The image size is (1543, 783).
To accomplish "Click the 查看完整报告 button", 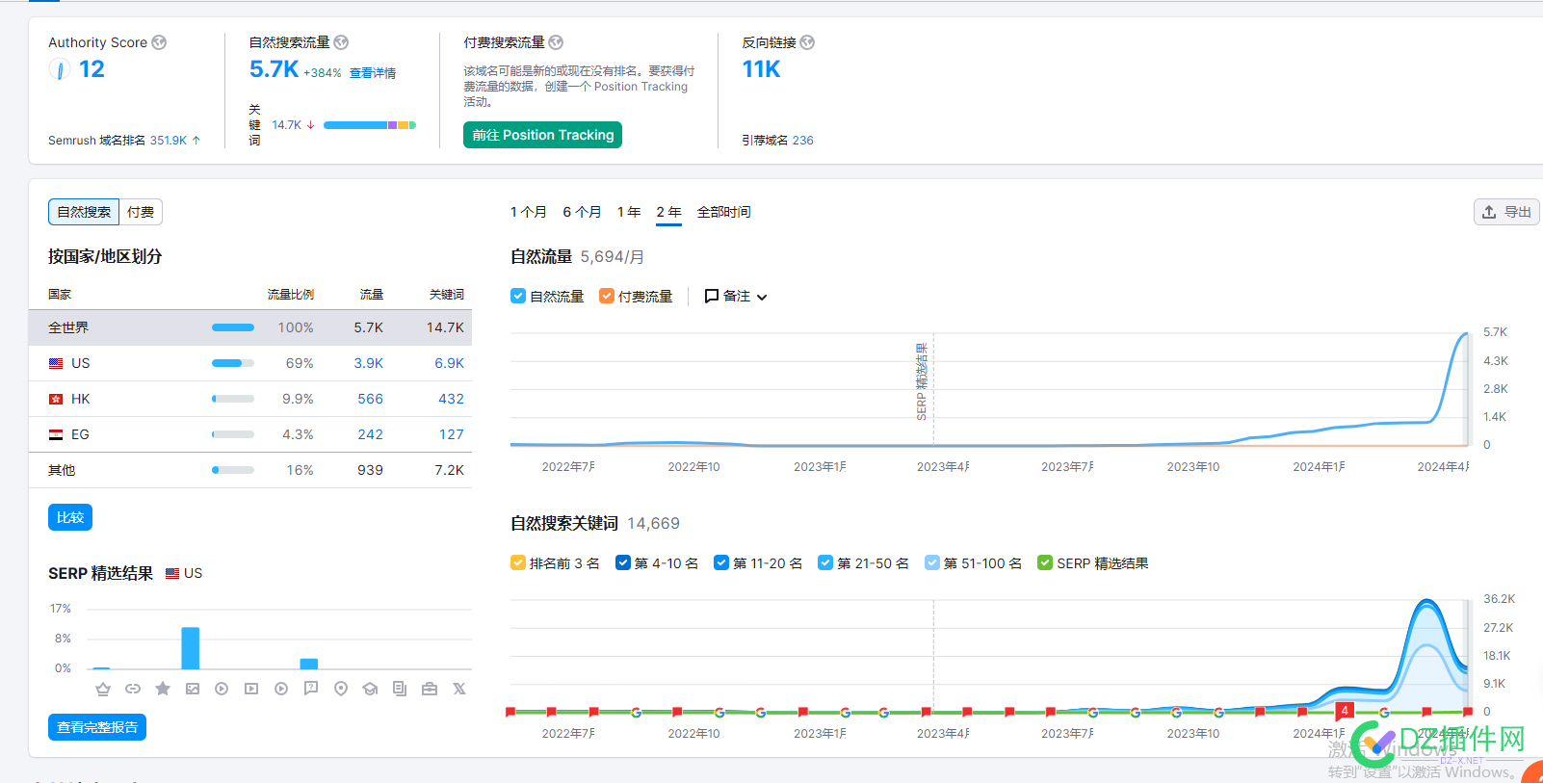I will [x=97, y=727].
